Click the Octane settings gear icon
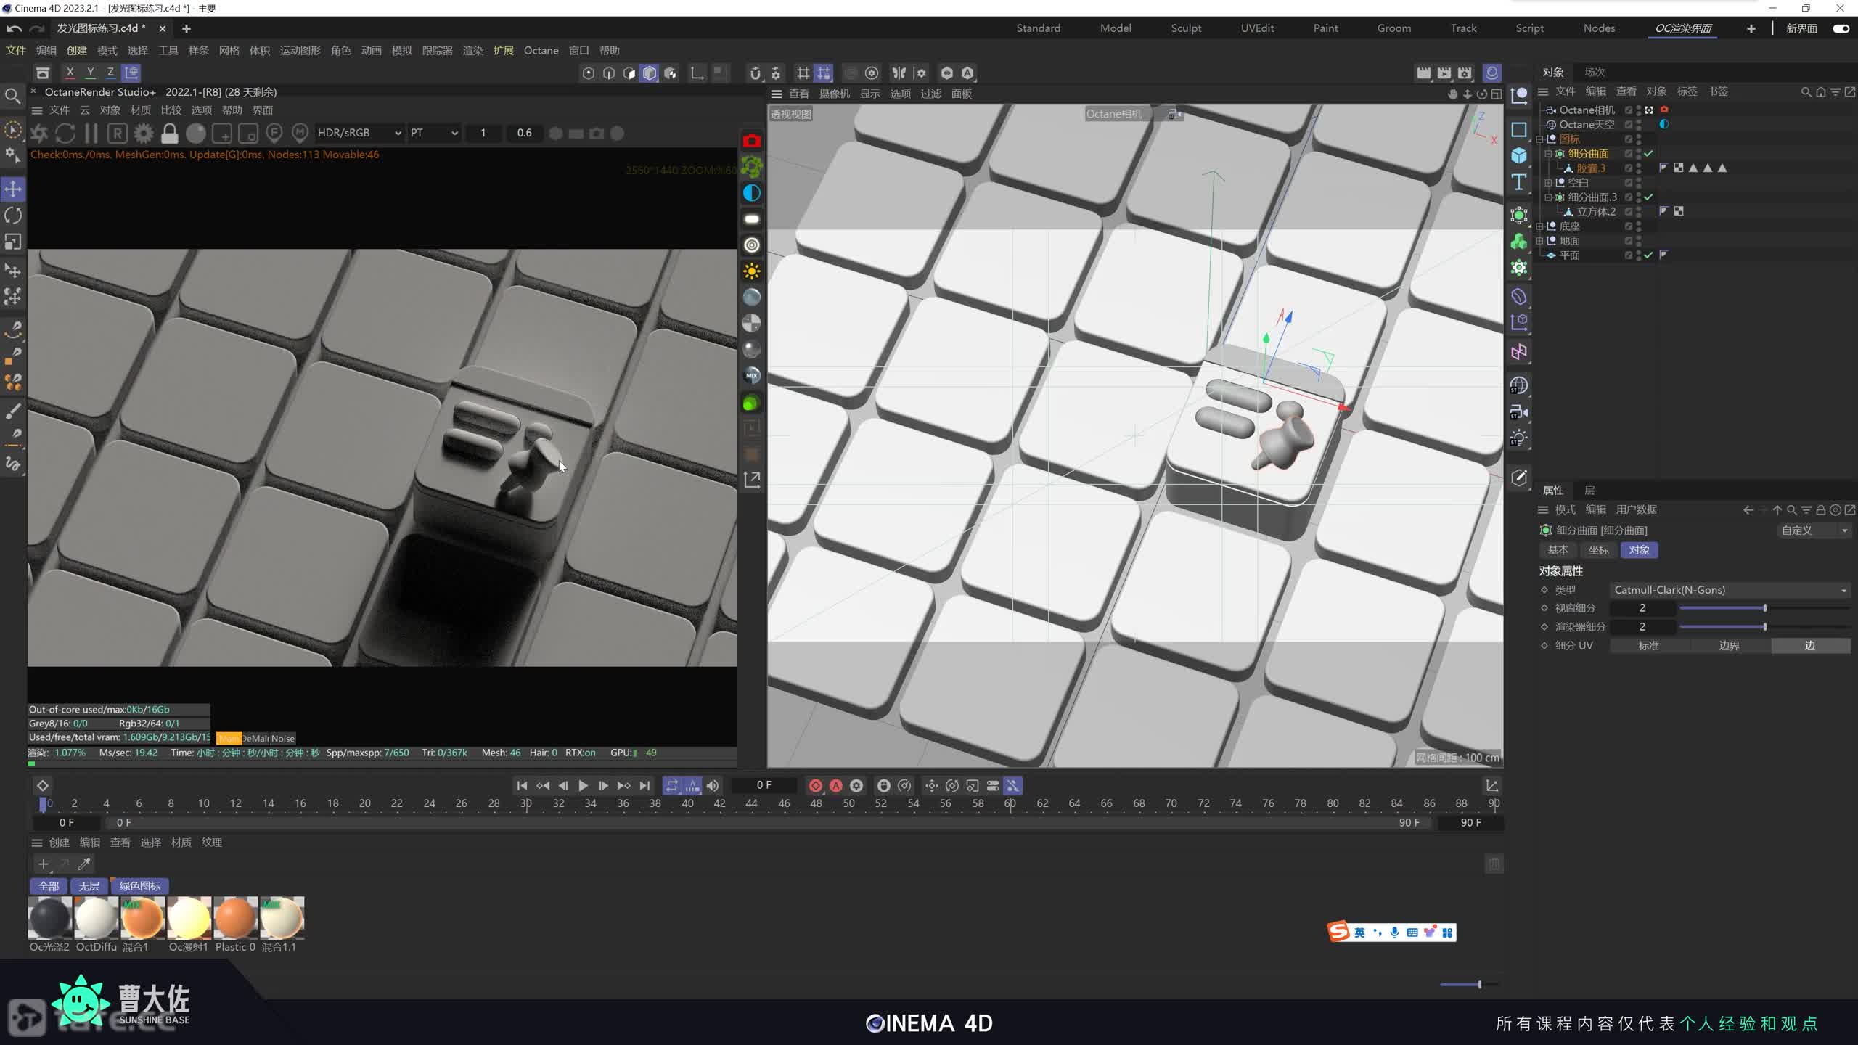 point(144,134)
